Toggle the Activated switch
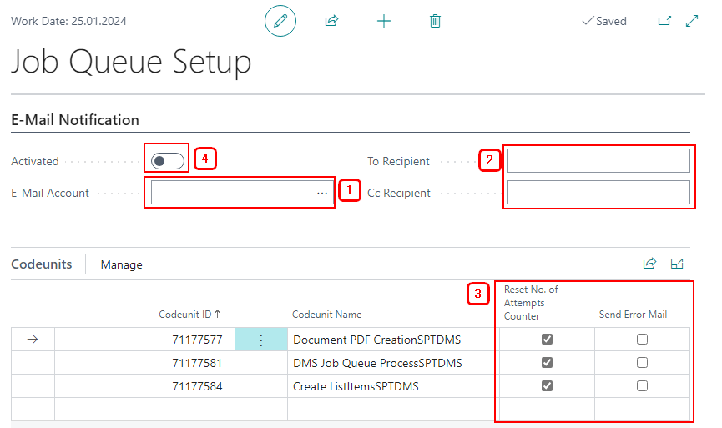722x428 pixels. click(x=168, y=161)
